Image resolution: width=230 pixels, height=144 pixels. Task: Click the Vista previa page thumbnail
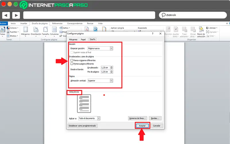click(84, 104)
